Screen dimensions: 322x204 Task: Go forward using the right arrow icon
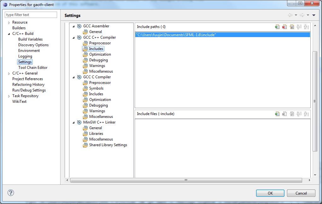pyautogui.click(x=302, y=15)
